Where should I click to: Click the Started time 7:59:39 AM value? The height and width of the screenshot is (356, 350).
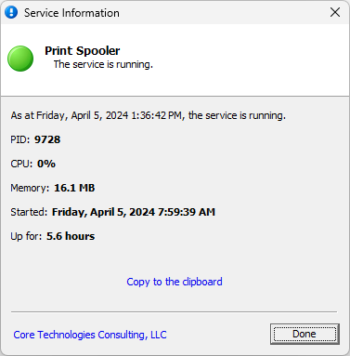(x=134, y=212)
